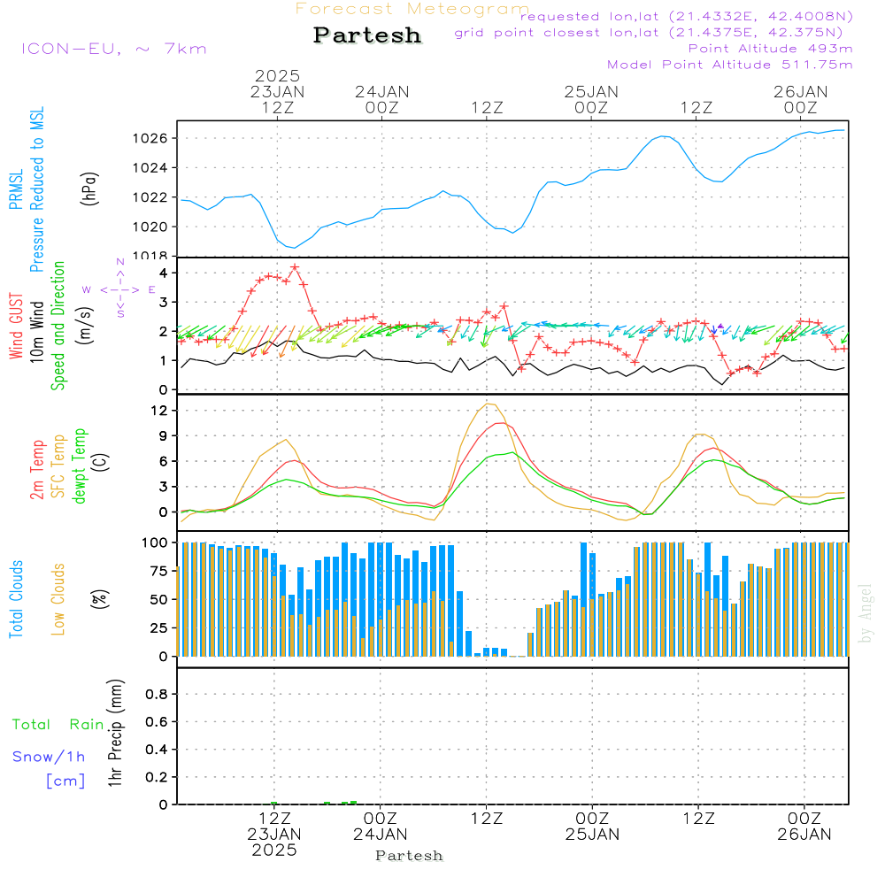Click the orange 'Low Clouds' legend label
The image size is (885, 885).
click(58, 599)
